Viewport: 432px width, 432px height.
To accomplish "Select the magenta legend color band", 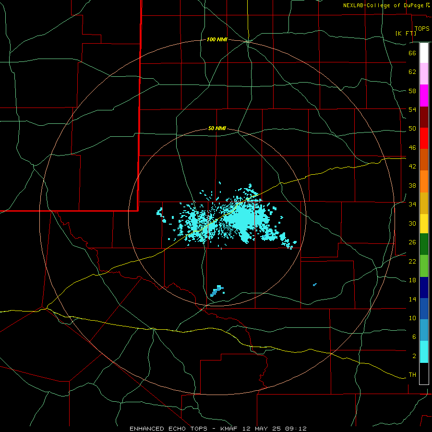I will tap(424, 96).
